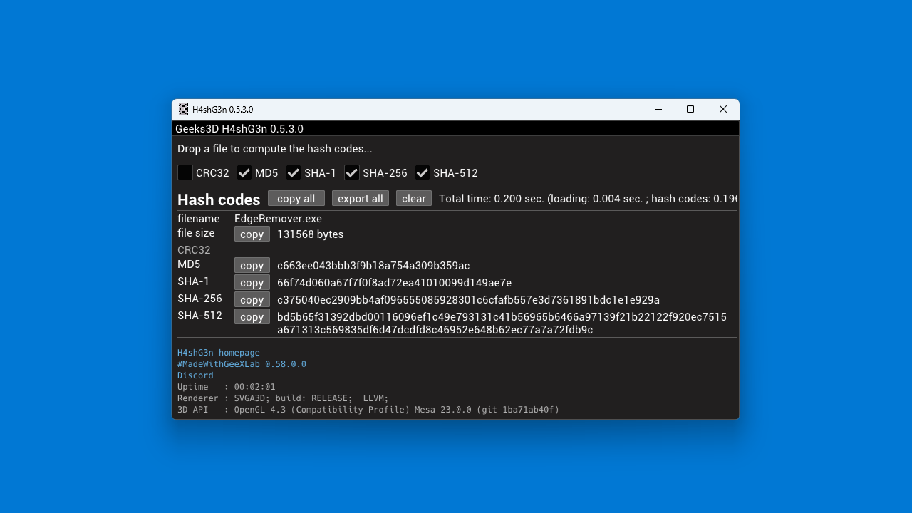Click the SHA-512 hash value bd5b65f3...
The width and height of the screenshot is (912, 513).
[502, 323]
